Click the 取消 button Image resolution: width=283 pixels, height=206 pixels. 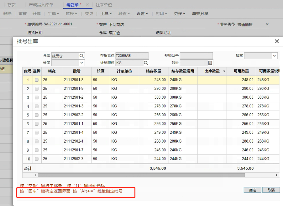271,190
